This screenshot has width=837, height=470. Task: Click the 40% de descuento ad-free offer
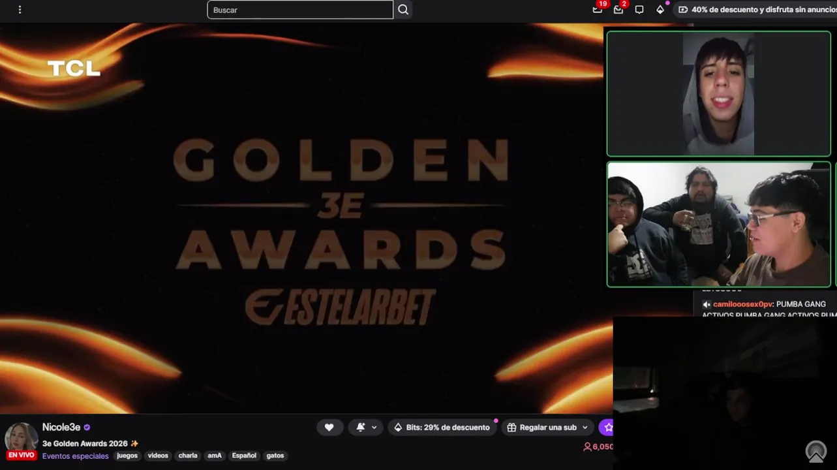point(756,10)
